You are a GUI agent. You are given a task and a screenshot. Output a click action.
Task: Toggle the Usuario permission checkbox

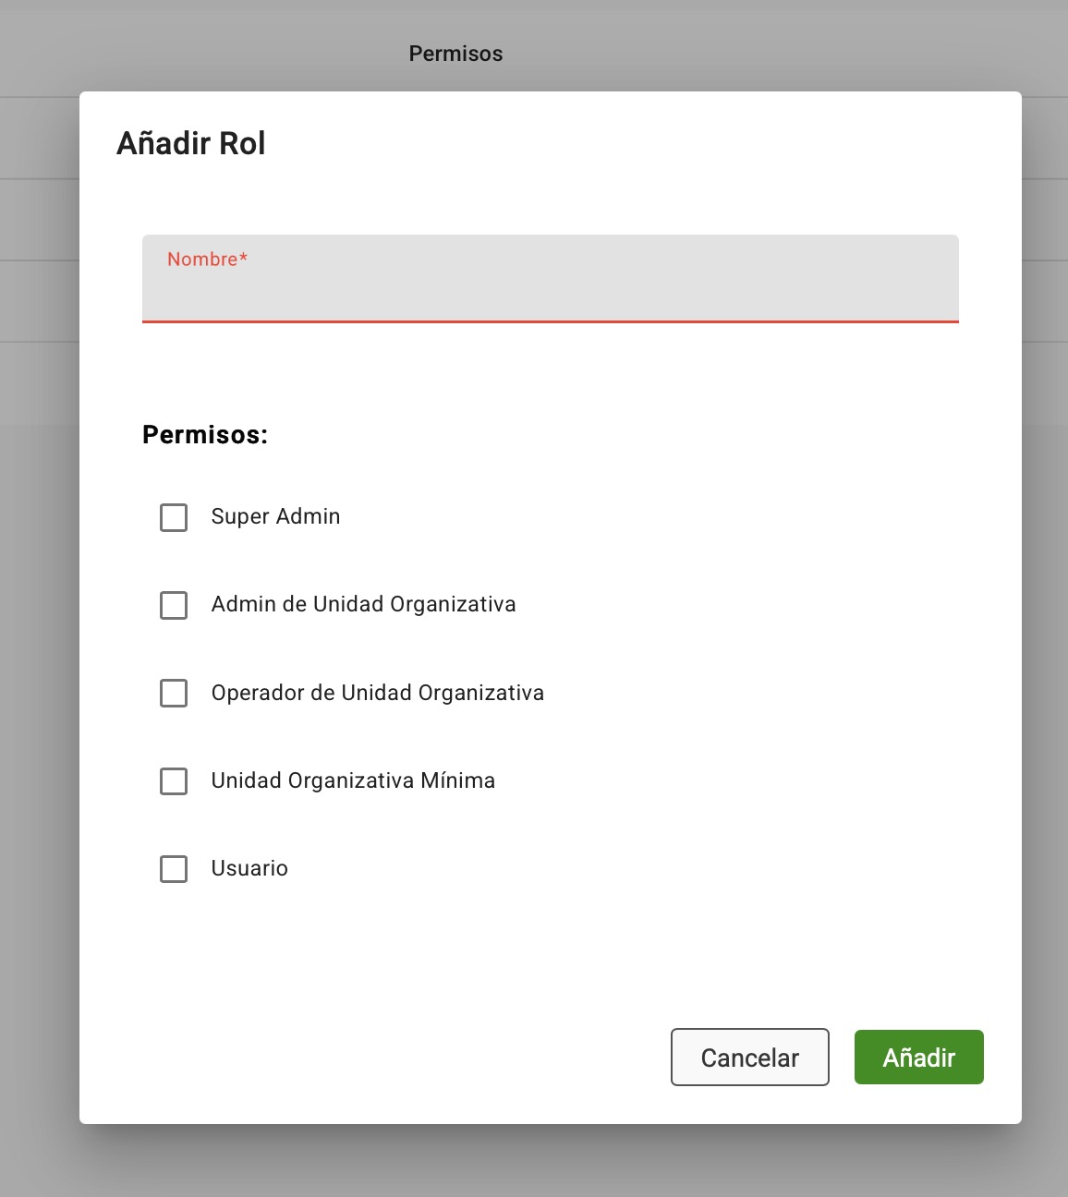(174, 869)
